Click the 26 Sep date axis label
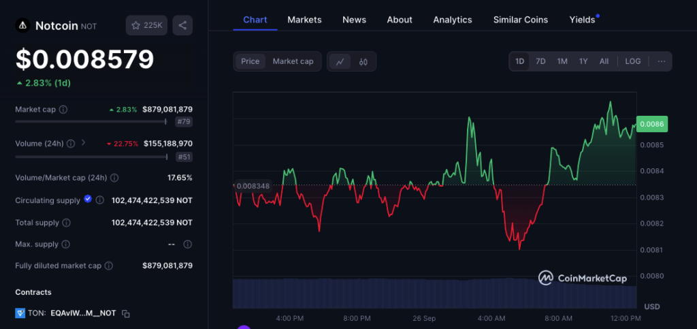697x329 pixels. [x=424, y=318]
